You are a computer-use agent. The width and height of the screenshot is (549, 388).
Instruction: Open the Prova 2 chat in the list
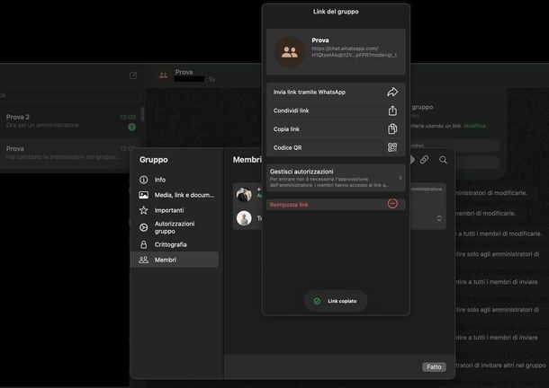[x=70, y=121]
